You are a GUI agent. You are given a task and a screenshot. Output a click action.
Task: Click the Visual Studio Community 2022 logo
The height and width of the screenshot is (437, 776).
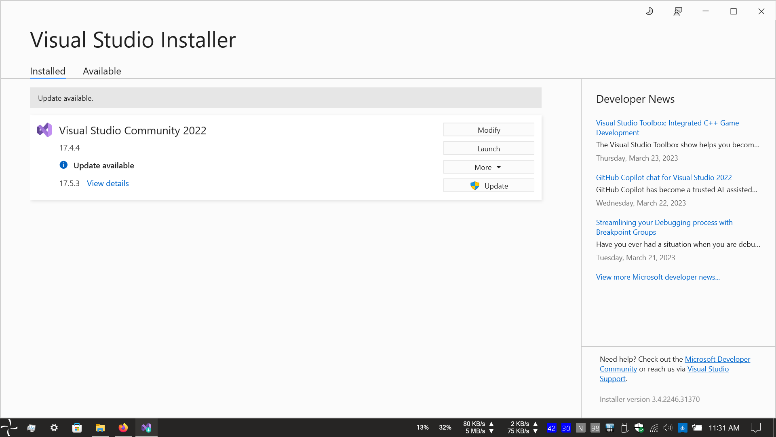44,130
